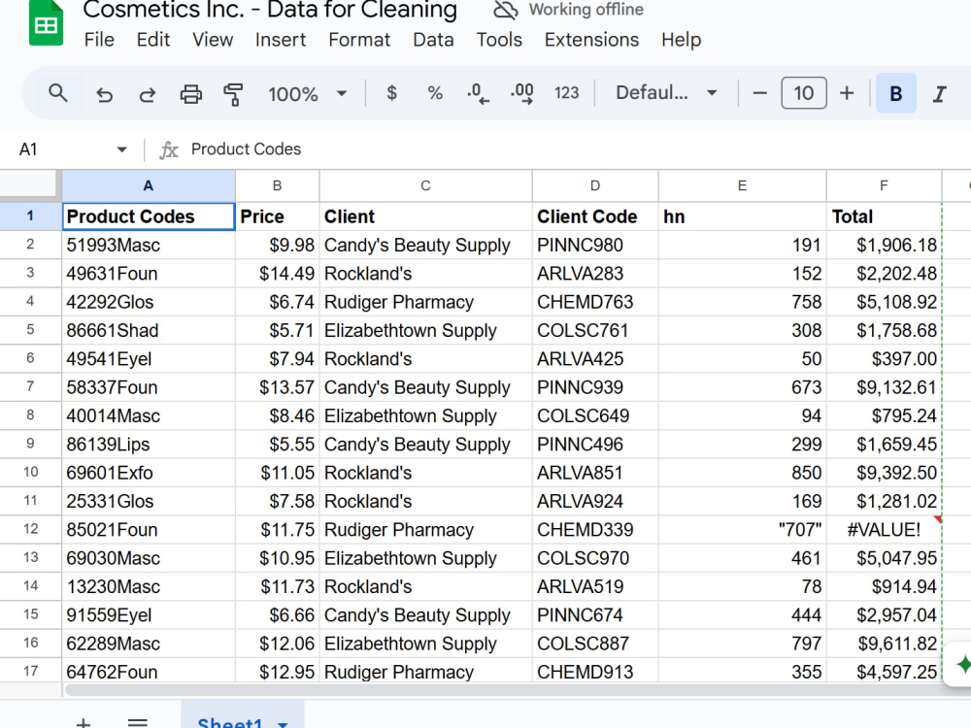Decrease font size with minus button
Viewport: 971px width, 728px height.
(760, 93)
